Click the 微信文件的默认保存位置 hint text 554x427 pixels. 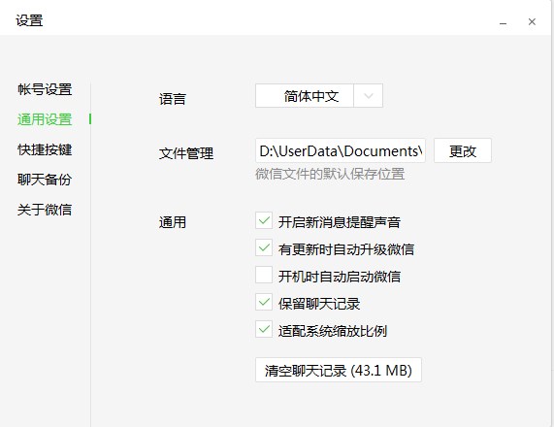[x=330, y=174]
